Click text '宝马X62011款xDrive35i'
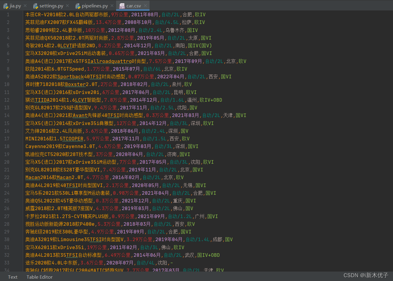This screenshot has height=281, width=393. [55, 247]
